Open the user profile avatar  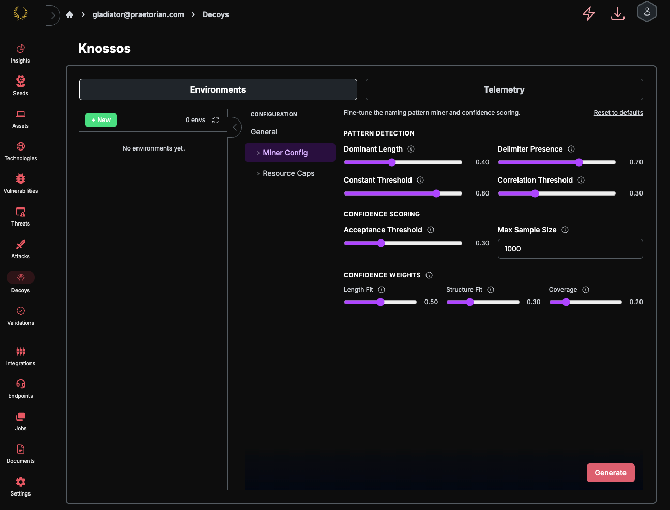(x=647, y=12)
